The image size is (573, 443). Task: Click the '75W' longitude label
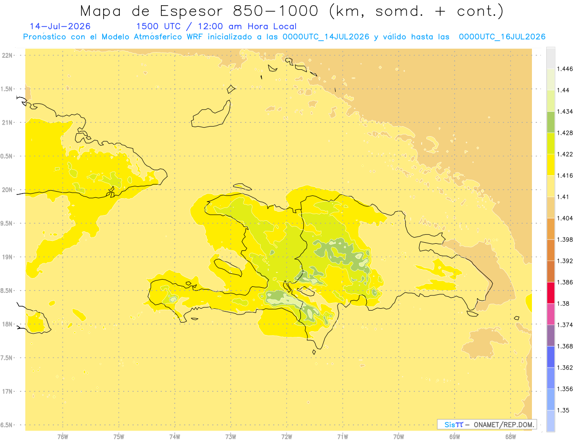tap(119, 436)
